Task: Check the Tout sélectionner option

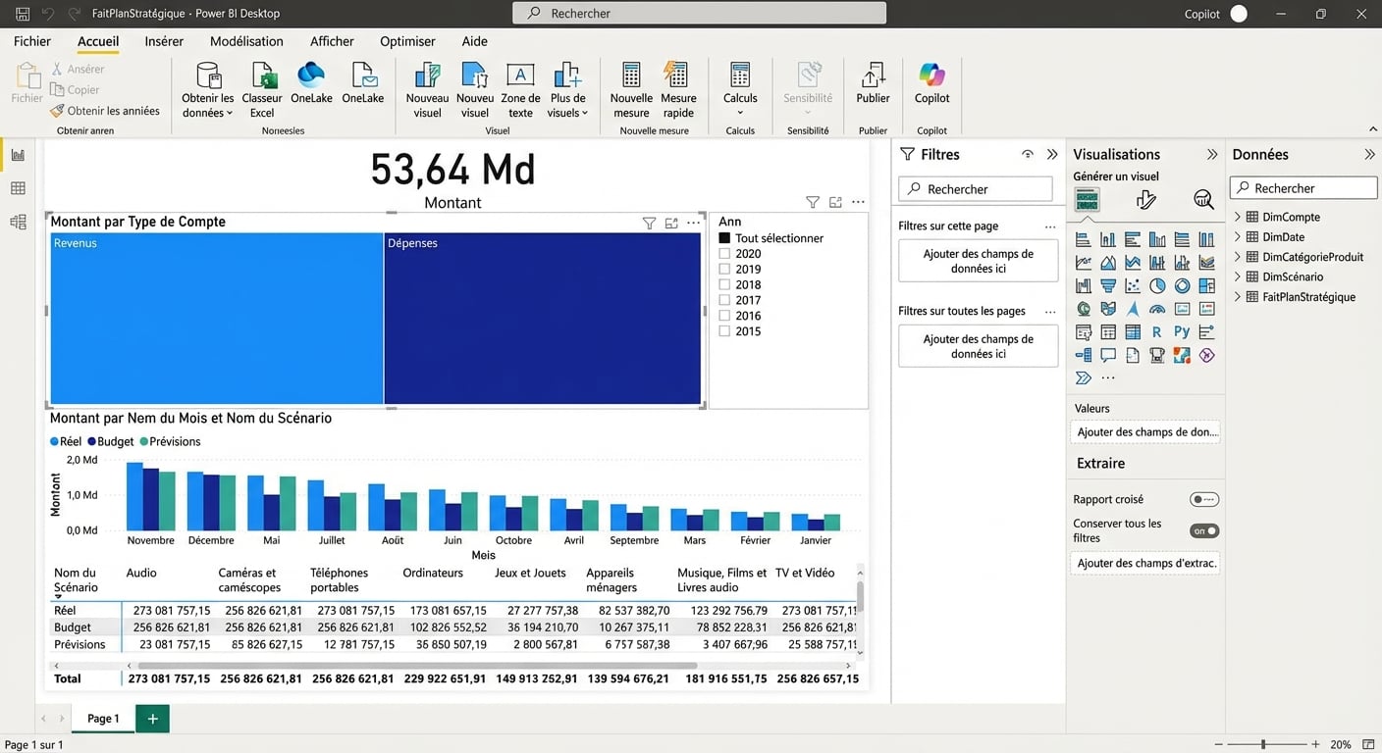Action: pyautogui.click(x=723, y=237)
